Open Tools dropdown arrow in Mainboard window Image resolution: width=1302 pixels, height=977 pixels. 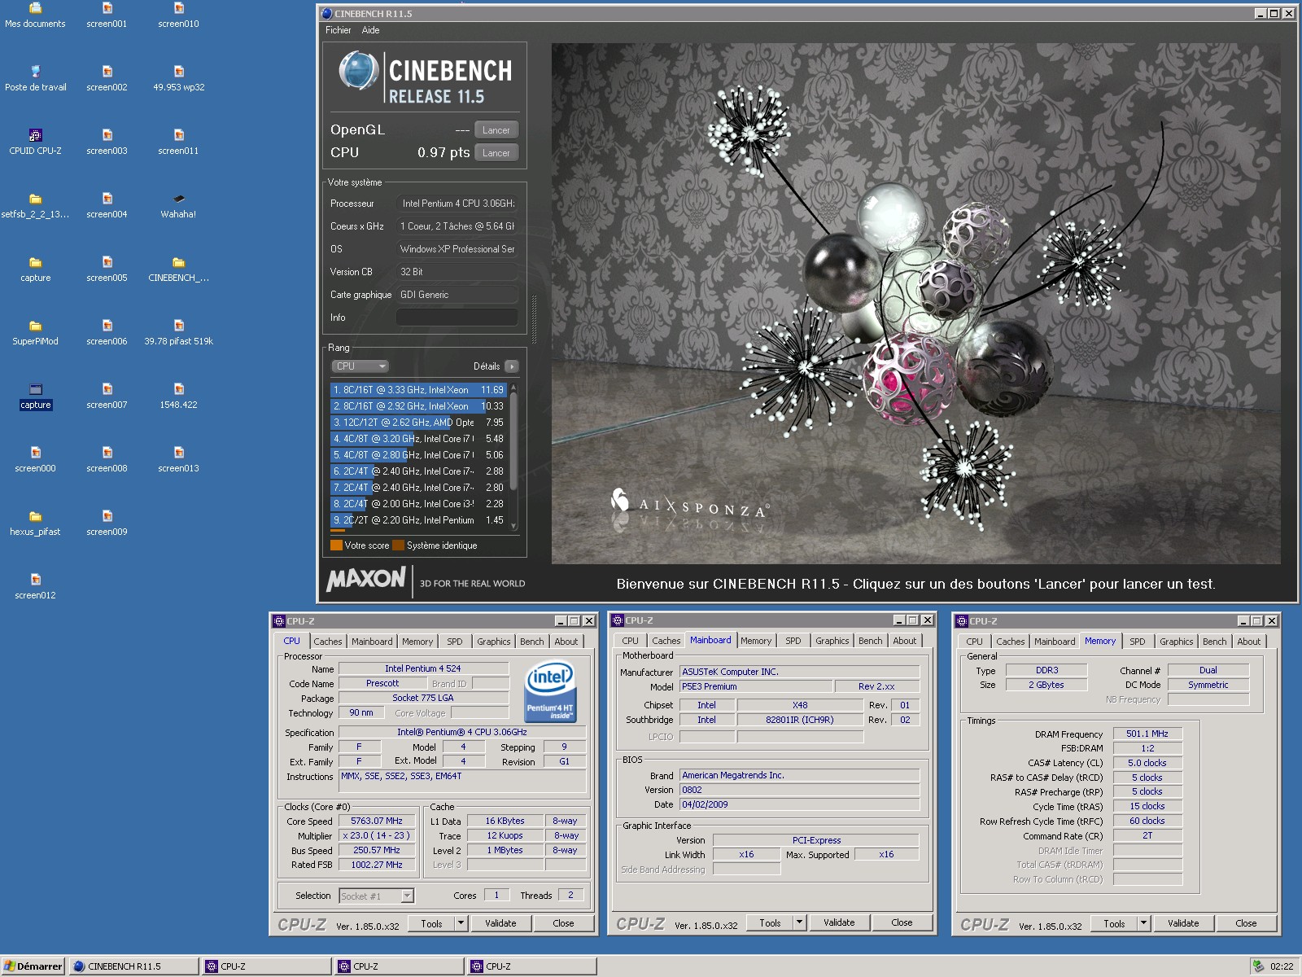[x=799, y=922]
